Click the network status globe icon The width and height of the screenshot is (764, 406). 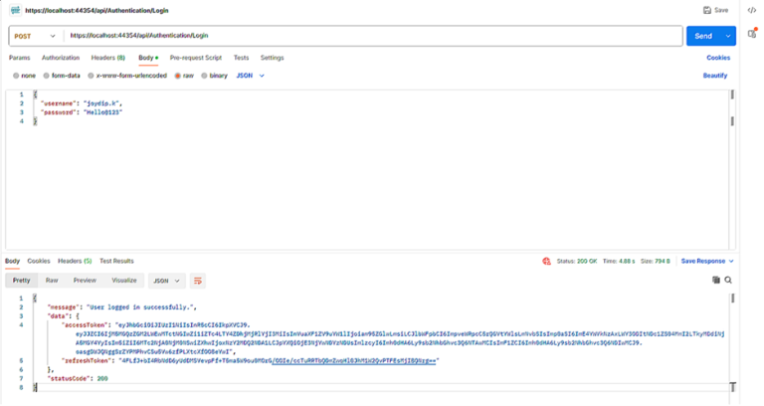[547, 262]
